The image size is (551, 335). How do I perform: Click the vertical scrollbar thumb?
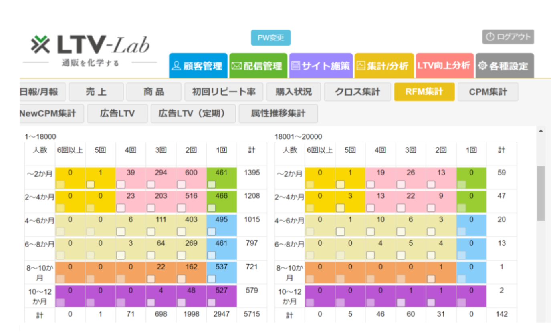541,193
